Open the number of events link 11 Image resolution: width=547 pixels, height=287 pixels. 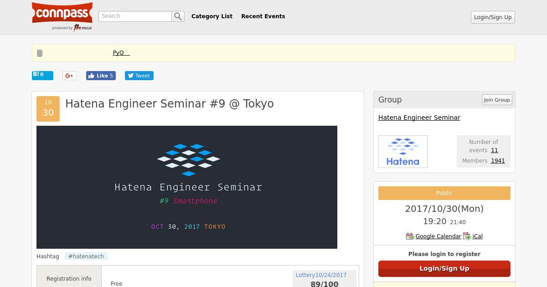pos(494,150)
